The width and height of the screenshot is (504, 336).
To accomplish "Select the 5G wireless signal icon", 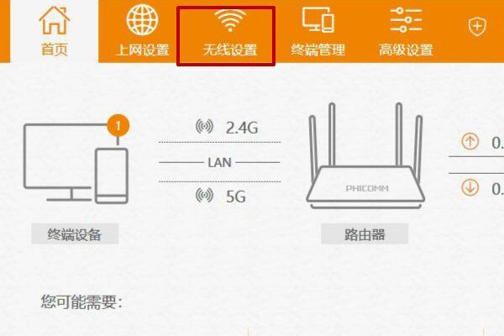I will (x=204, y=195).
